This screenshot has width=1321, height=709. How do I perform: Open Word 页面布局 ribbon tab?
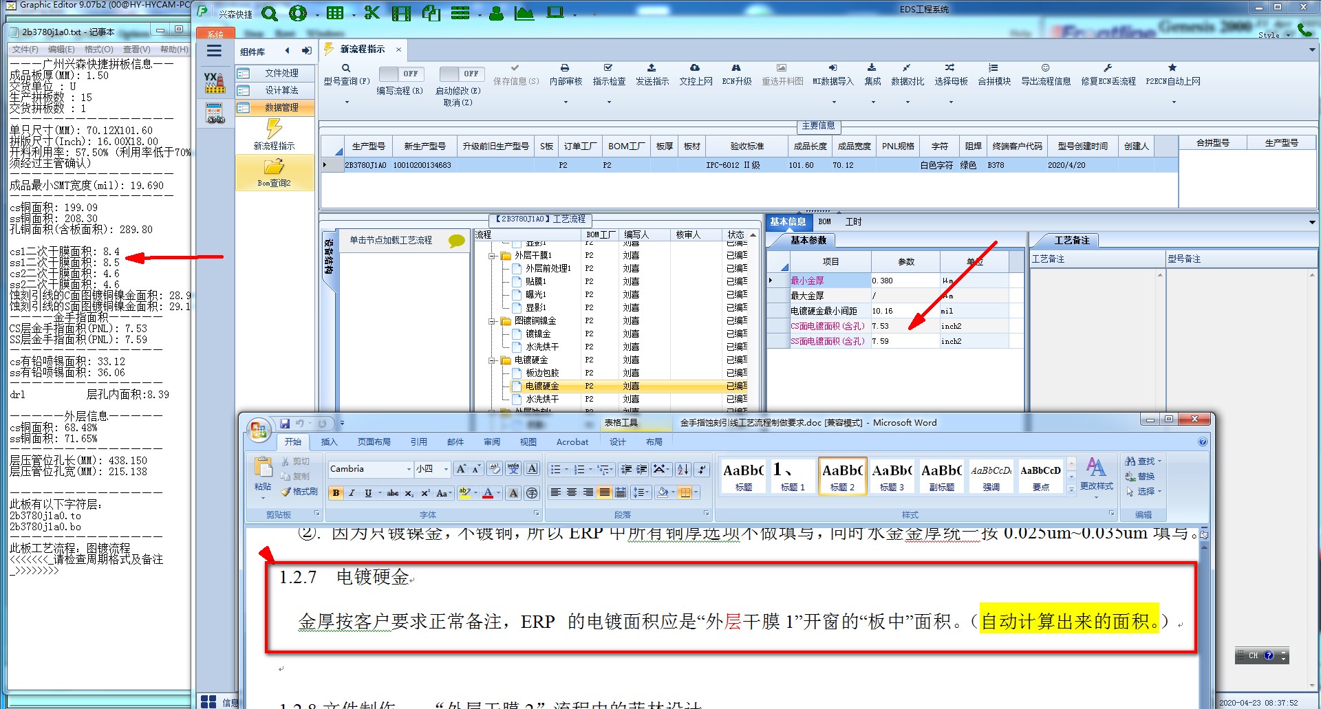click(374, 442)
